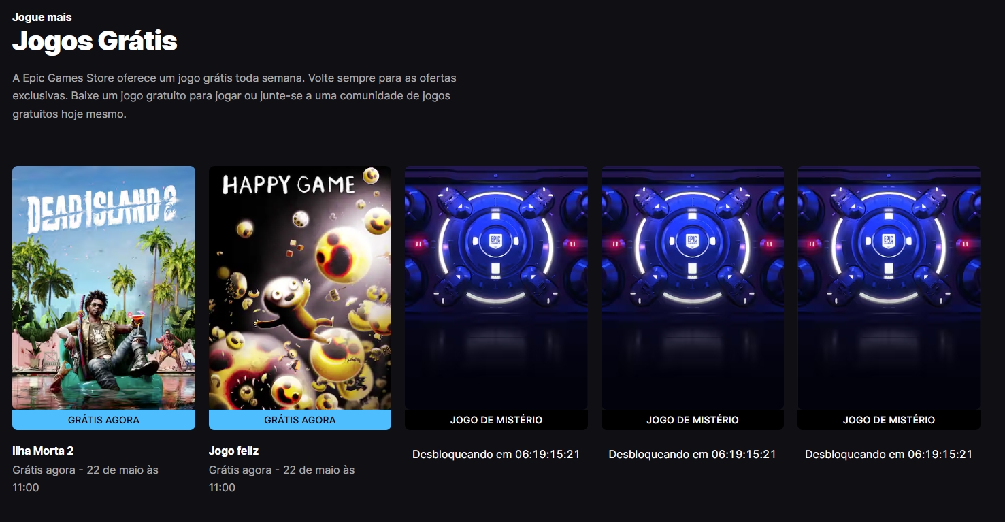Open the Ilha Morta 2 title link
This screenshot has width=1005, height=522.
point(43,451)
